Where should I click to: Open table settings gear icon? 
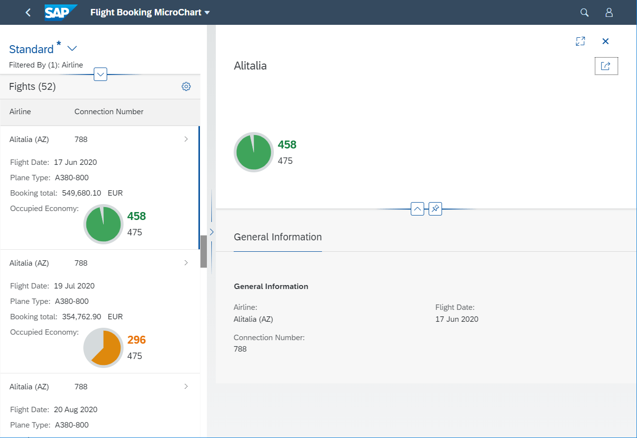point(186,87)
